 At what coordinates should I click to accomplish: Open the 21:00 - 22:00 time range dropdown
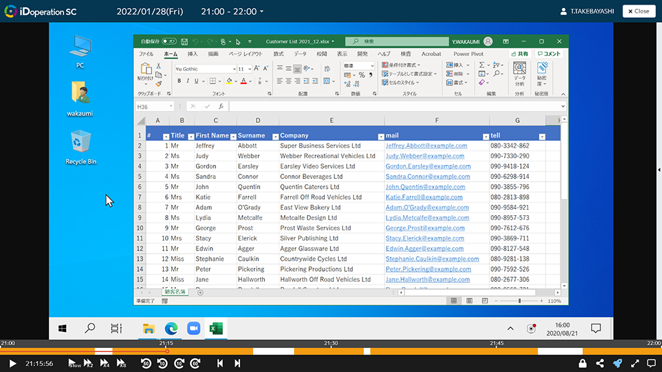(x=232, y=11)
